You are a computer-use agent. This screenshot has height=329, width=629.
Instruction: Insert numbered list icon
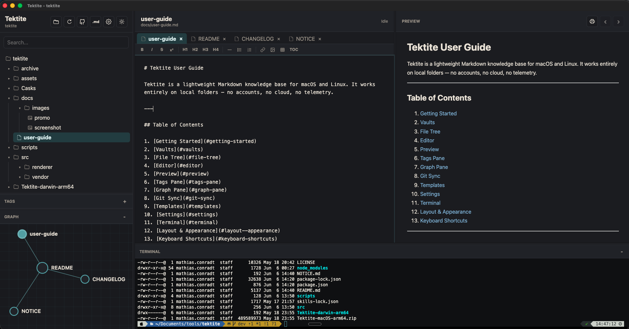[x=249, y=50]
